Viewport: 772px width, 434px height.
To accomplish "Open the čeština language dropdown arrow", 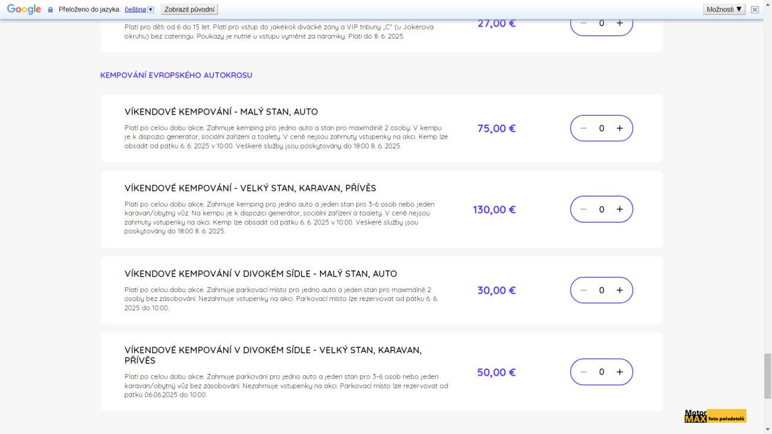I will click(151, 9).
